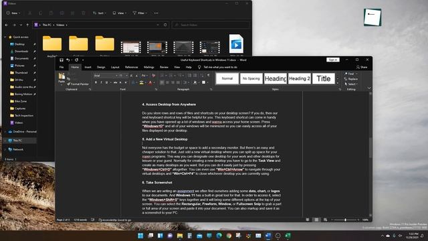Screen dimensions: 428x241
Task: Apply the Heading 2 style
Action: pos(300,79)
